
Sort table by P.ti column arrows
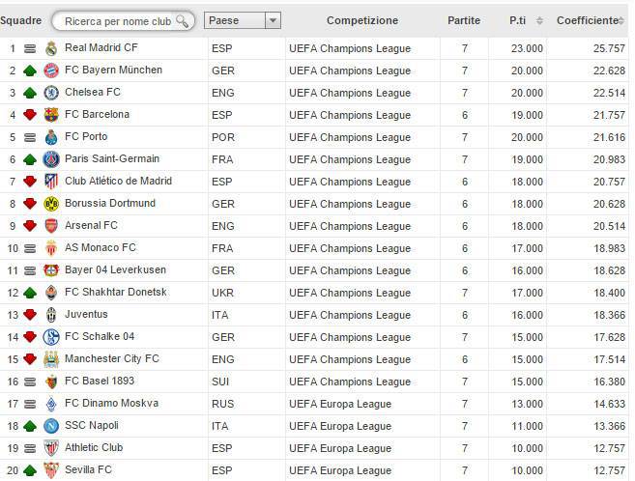(539, 20)
